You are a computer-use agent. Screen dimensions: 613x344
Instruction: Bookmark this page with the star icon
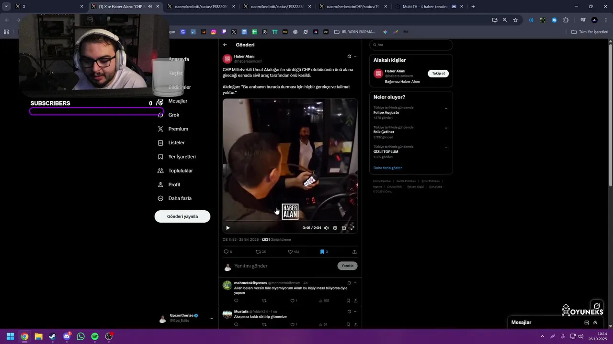(x=515, y=20)
